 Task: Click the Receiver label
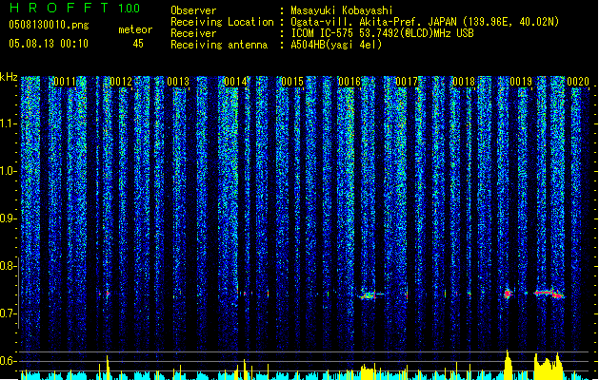click(193, 33)
